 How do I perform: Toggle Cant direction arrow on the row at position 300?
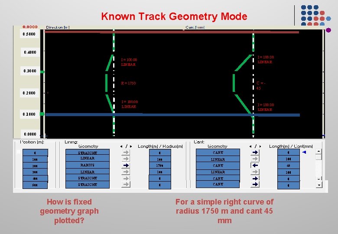click(x=255, y=172)
